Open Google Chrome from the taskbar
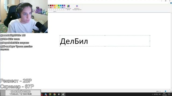 (54, 94)
